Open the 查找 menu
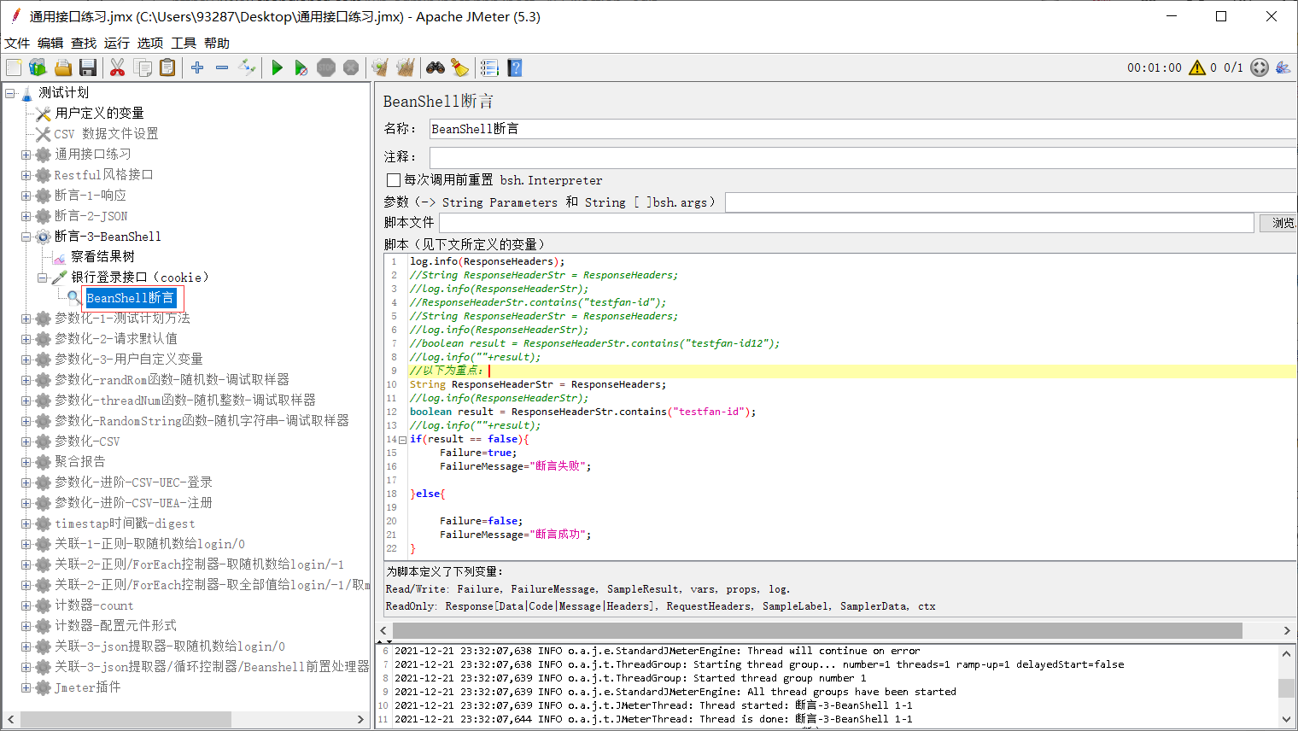The width and height of the screenshot is (1298, 731). click(x=84, y=43)
